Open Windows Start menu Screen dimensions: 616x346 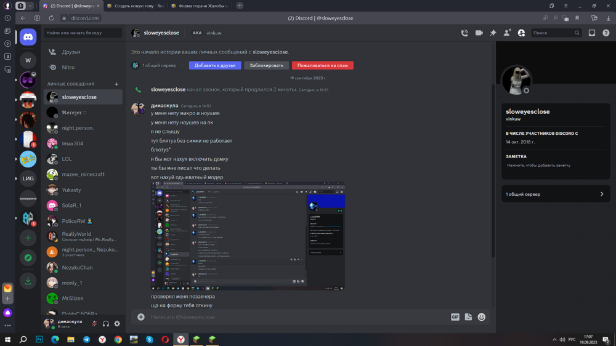(7, 339)
